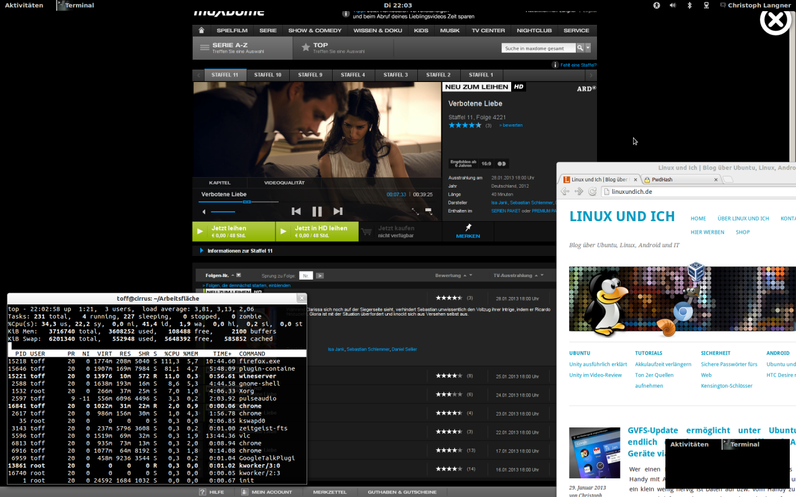Open the network icon in top bar
Viewport: 796px width, 497px height.
pyautogui.click(x=706, y=5)
